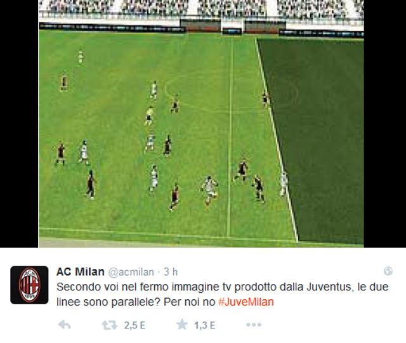The height and width of the screenshot is (343, 406).
Task: Click the vertical halfway line on pitch
Action: click(230, 137)
